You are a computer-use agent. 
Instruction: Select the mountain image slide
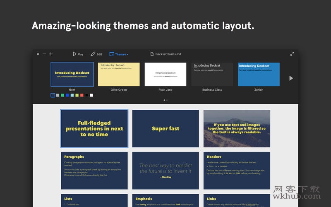(237, 128)
